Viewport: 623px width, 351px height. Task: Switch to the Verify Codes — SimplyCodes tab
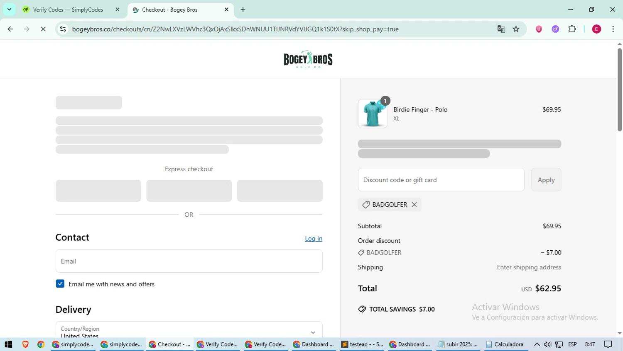coord(68,10)
